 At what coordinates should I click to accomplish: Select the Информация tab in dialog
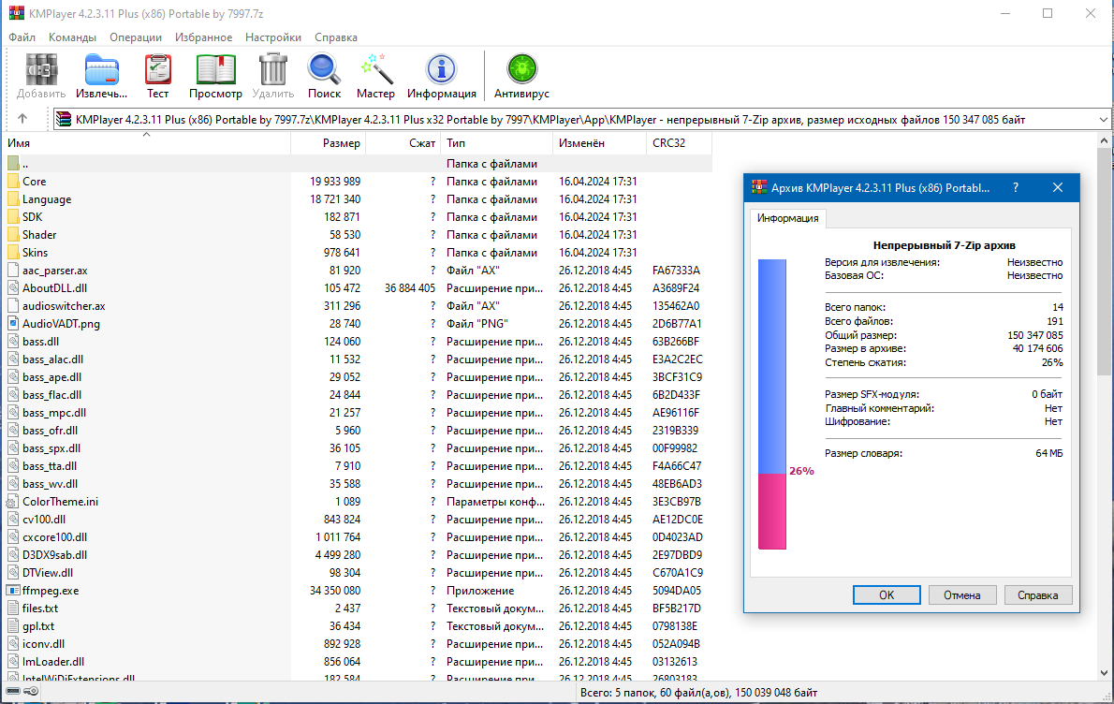(x=788, y=218)
